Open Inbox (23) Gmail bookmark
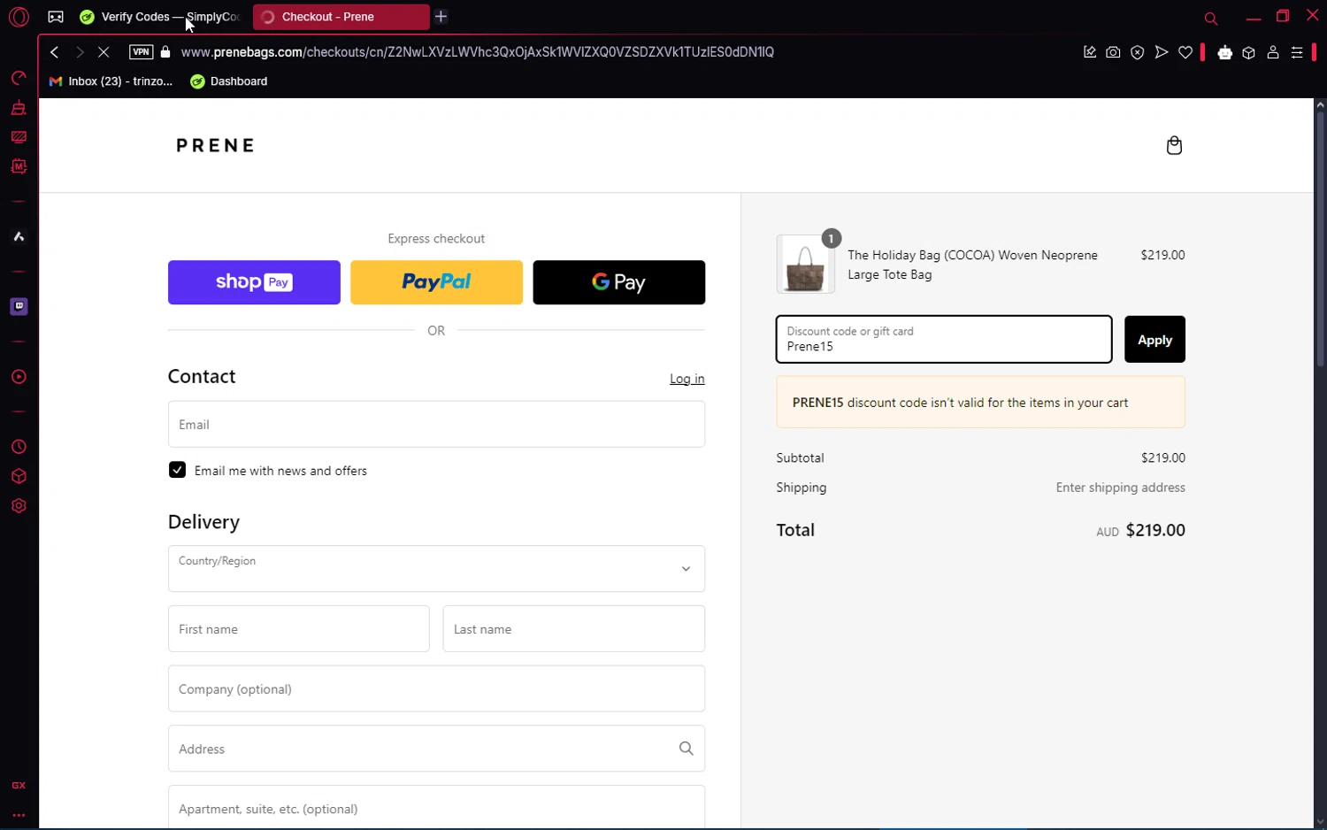Screen dimensions: 1327x830 (x=111, y=81)
